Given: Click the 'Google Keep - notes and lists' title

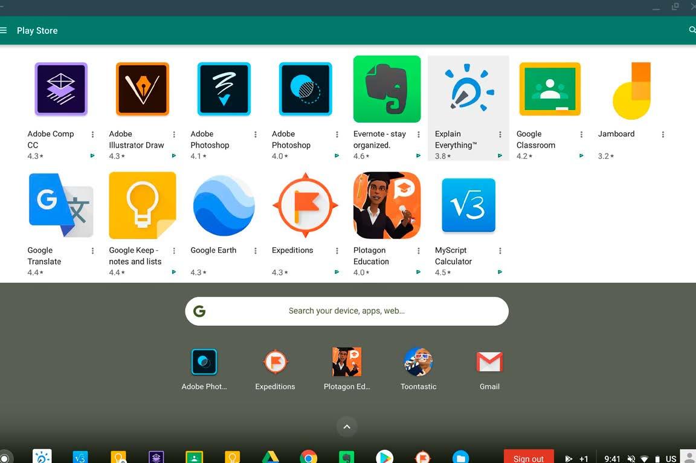Looking at the screenshot, I should pos(135,256).
